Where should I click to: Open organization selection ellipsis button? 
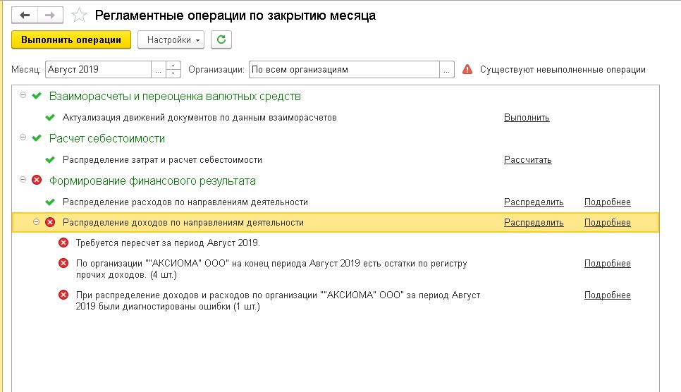pos(446,70)
